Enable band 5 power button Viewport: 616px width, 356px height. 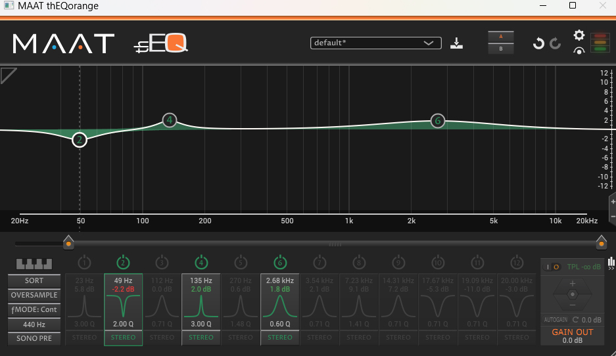point(241,262)
